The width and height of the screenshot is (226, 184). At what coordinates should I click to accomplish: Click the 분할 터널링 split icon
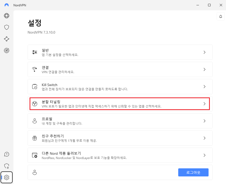point(35,104)
